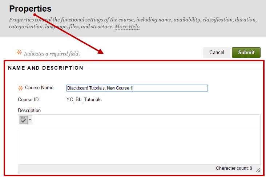Click the asterisk next to Course Name

click(x=20, y=88)
